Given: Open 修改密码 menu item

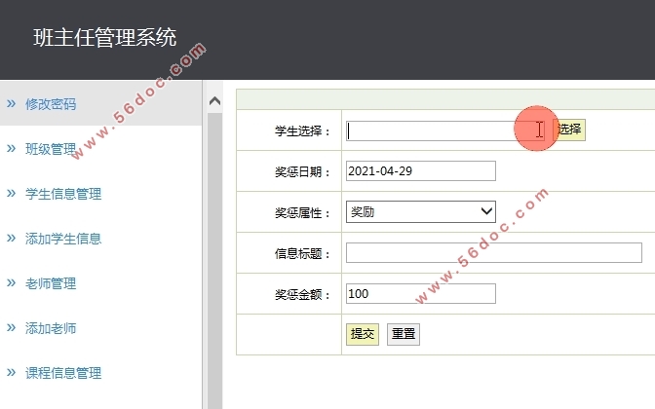Looking at the screenshot, I should (51, 104).
